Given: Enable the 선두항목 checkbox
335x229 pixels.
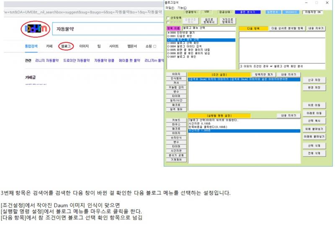Looking at the screenshot, I should (168, 18).
